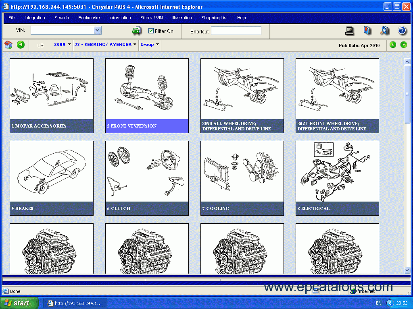Image resolution: width=413 pixels, height=309 pixels.
Task: Click the computer monitor toolbar icon
Action: [x=350, y=31]
